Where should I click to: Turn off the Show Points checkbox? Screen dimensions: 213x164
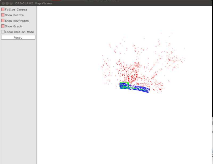point(3,15)
